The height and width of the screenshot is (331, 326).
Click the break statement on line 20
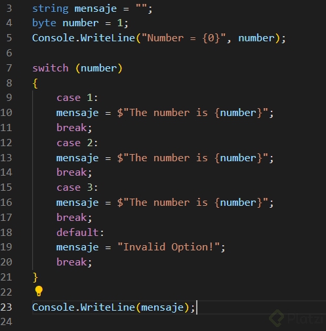pos(74,262)
